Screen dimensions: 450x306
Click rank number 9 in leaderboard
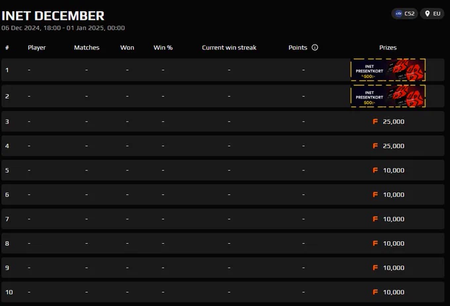click(x=7, y=268)
